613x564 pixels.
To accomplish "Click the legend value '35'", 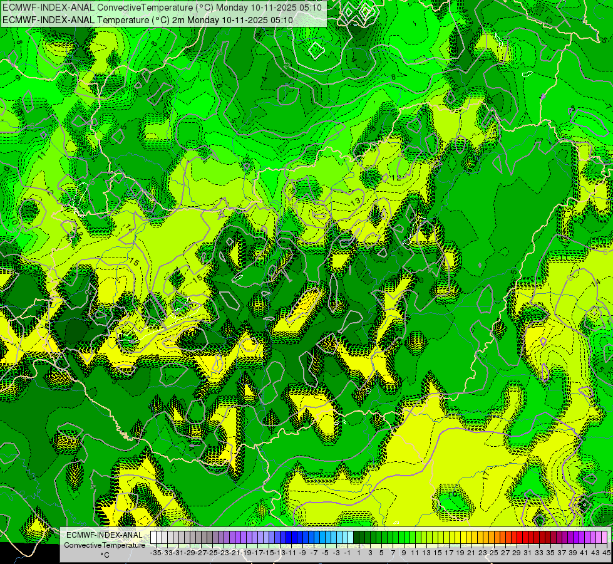I will pos(550,553).
